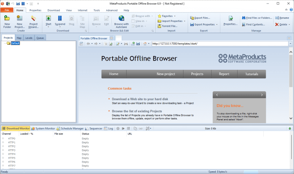
Task: Click the New project link on page
Action: [165, 74]
